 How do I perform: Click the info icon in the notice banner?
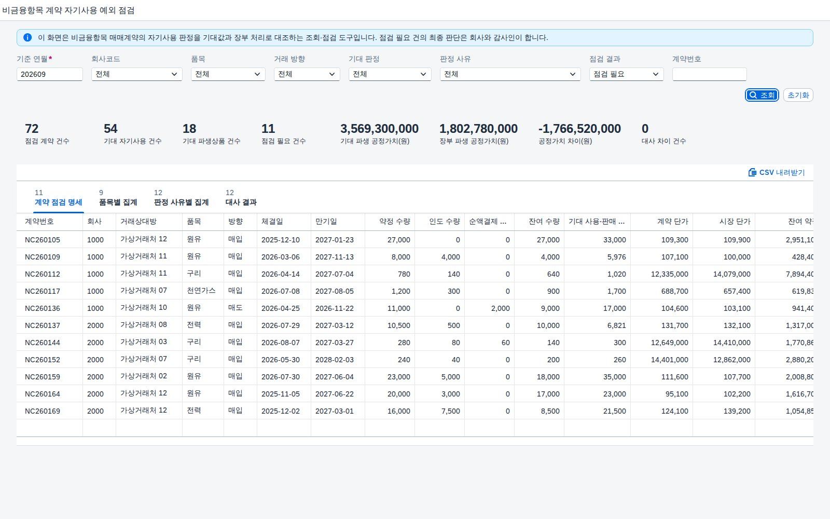[27, 37]
